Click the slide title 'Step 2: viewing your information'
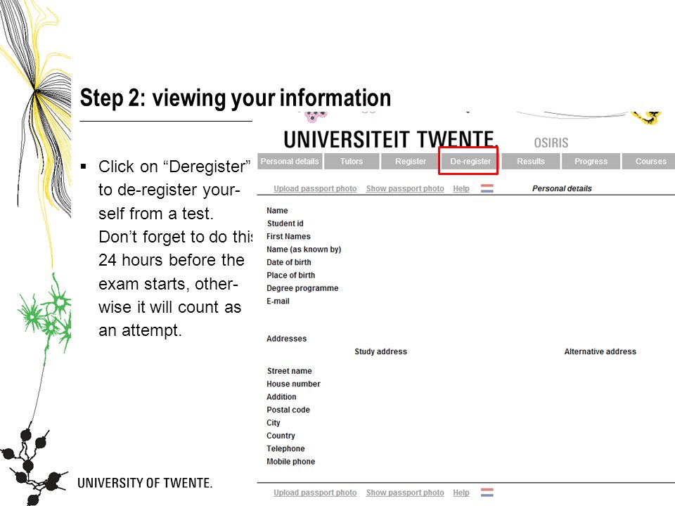Viewport: 675px width, 506px height. [x=236, y=98]
